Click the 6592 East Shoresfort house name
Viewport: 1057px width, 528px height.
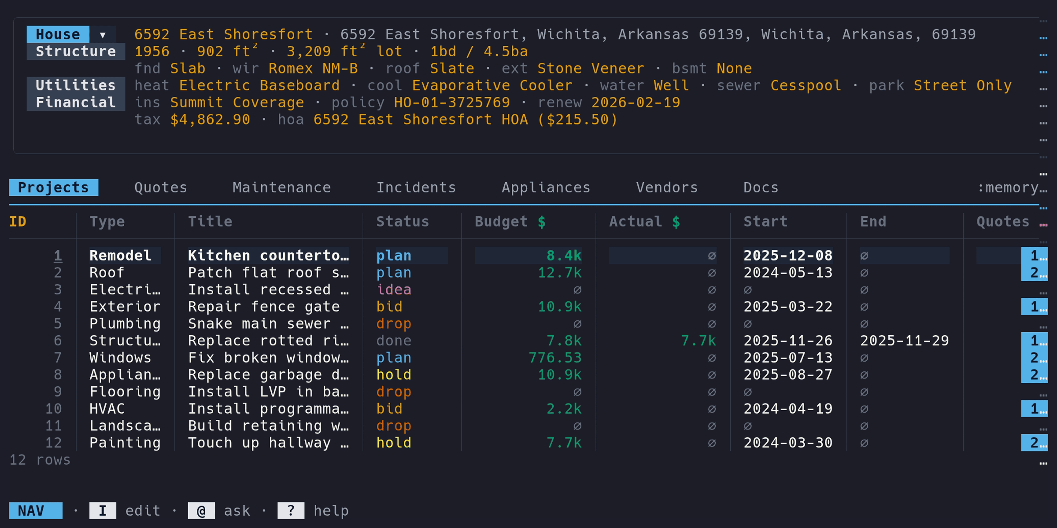pyautogui.click(x=223, y=34)
